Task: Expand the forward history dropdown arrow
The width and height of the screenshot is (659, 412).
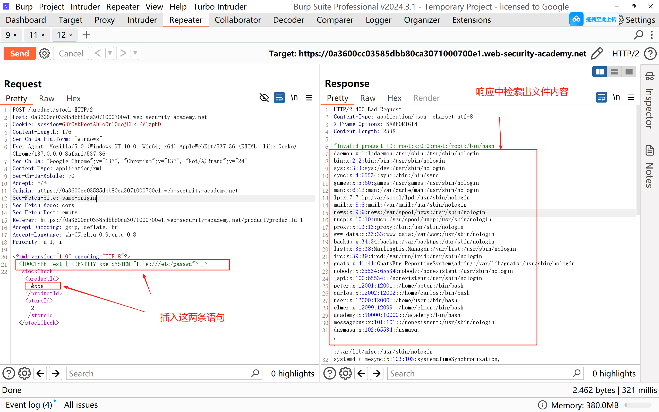Action: coord(135,53)
